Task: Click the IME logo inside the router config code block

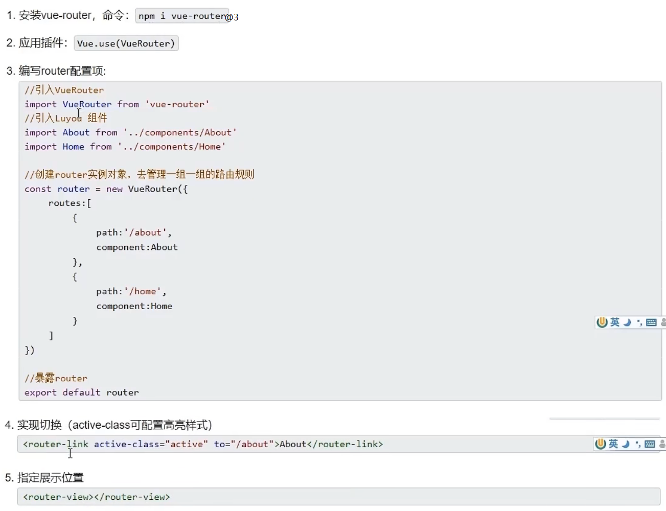Action: (x=602, y=322)
